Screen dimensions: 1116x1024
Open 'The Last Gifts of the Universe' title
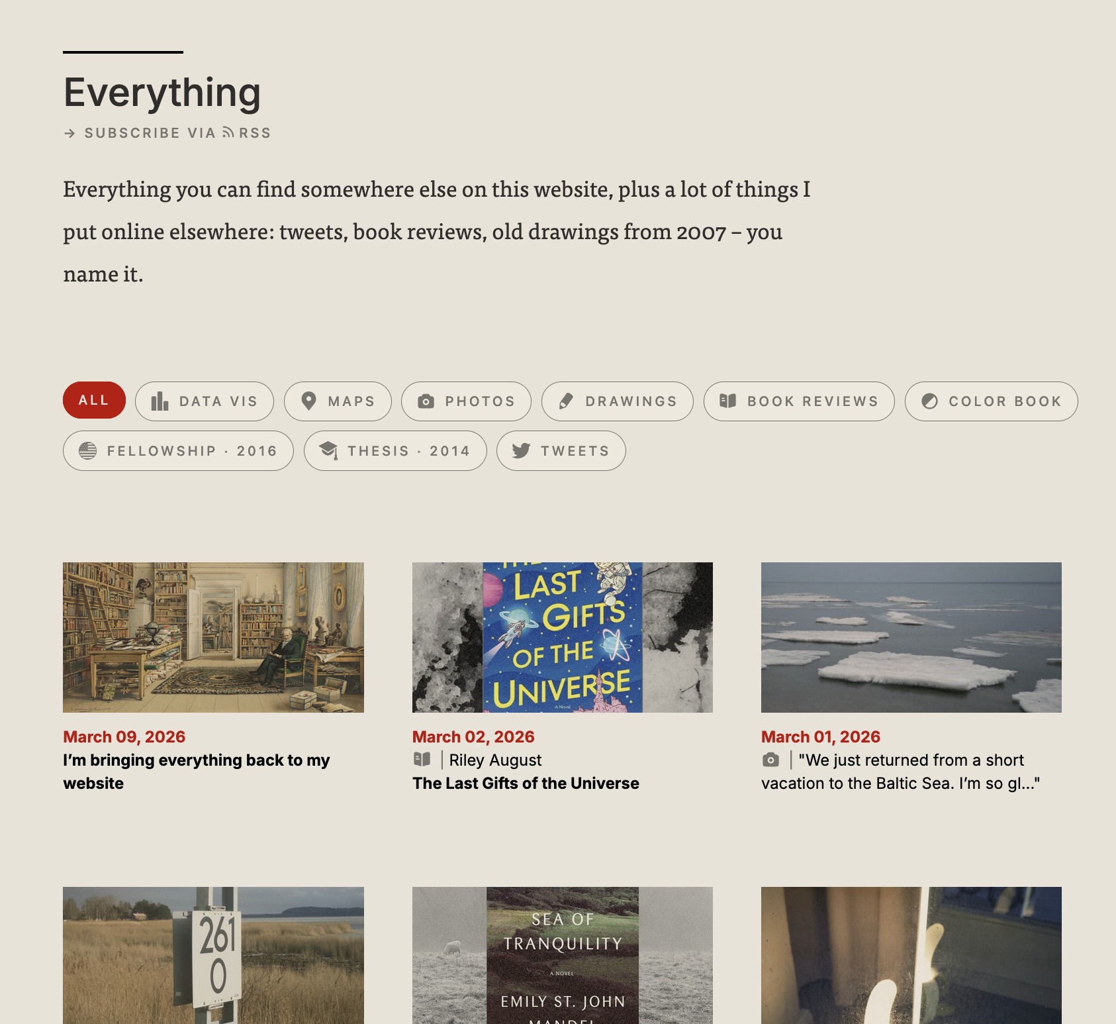pos(526,784)
